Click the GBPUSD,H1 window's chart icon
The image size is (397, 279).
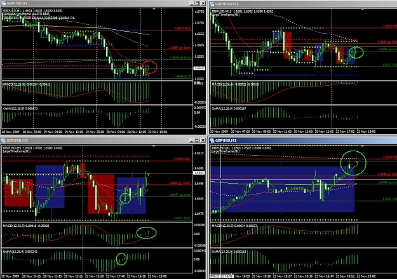(3, 3)
